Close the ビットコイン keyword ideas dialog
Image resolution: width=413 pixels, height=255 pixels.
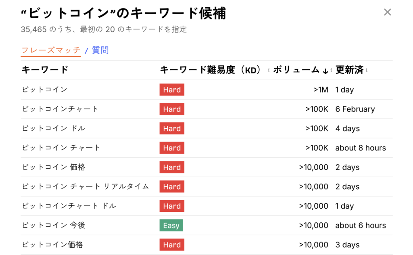(387, 13)
